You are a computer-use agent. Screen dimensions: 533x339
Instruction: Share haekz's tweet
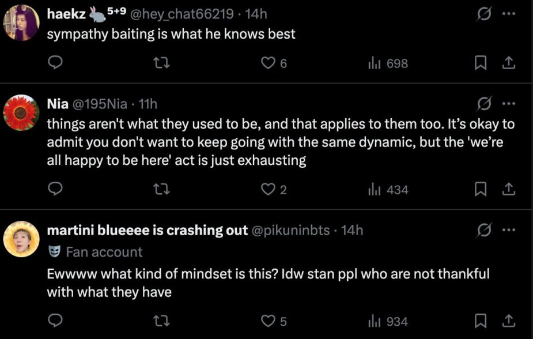click(508, 63)
